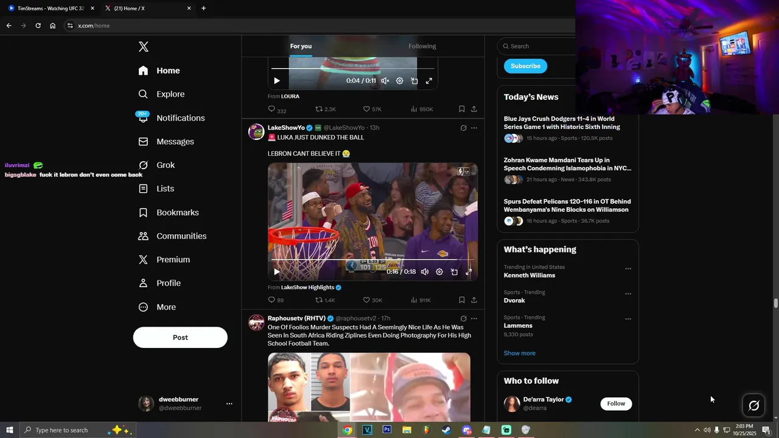
Task: Reply to the LOURA post with 332 replies
Action: click(277, 109)
